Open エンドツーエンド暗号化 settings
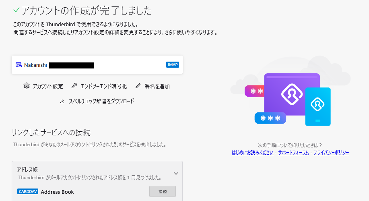This screenshot has width=369, height=201. pos(103,86)
